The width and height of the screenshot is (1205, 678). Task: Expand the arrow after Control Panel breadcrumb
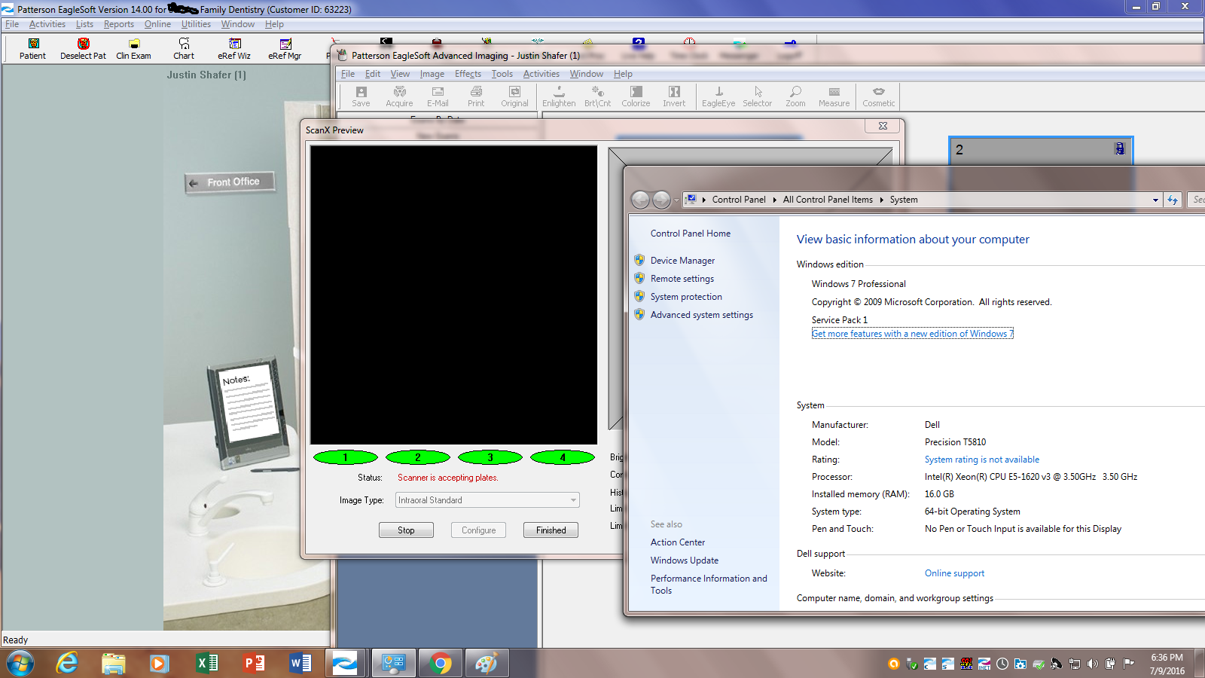click(x=774, y=200)
